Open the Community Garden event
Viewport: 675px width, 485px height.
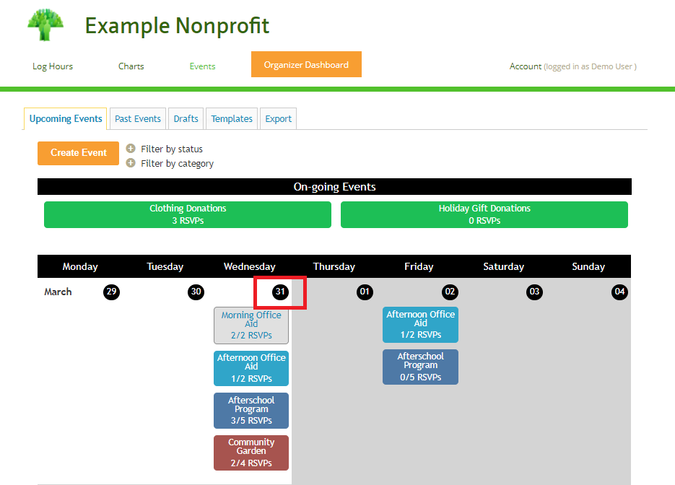pos(251,453)
